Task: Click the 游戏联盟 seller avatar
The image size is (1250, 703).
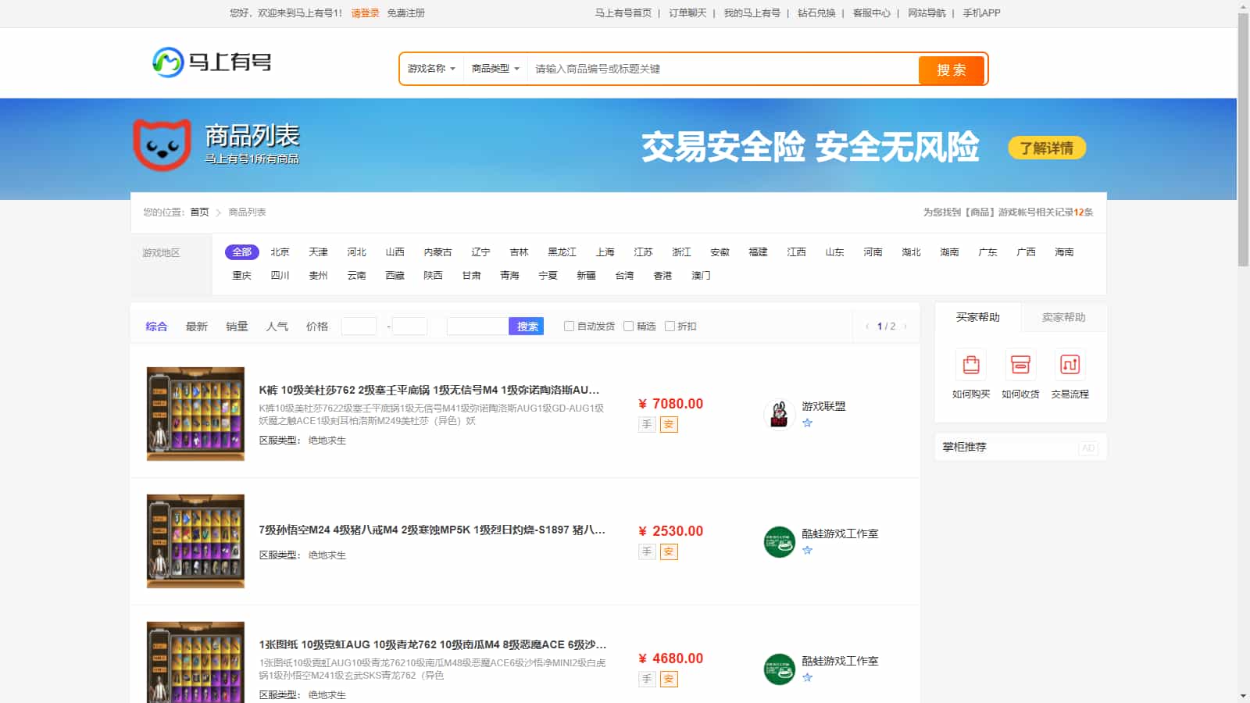Action: pyautogui.click(x=779, y=414)
